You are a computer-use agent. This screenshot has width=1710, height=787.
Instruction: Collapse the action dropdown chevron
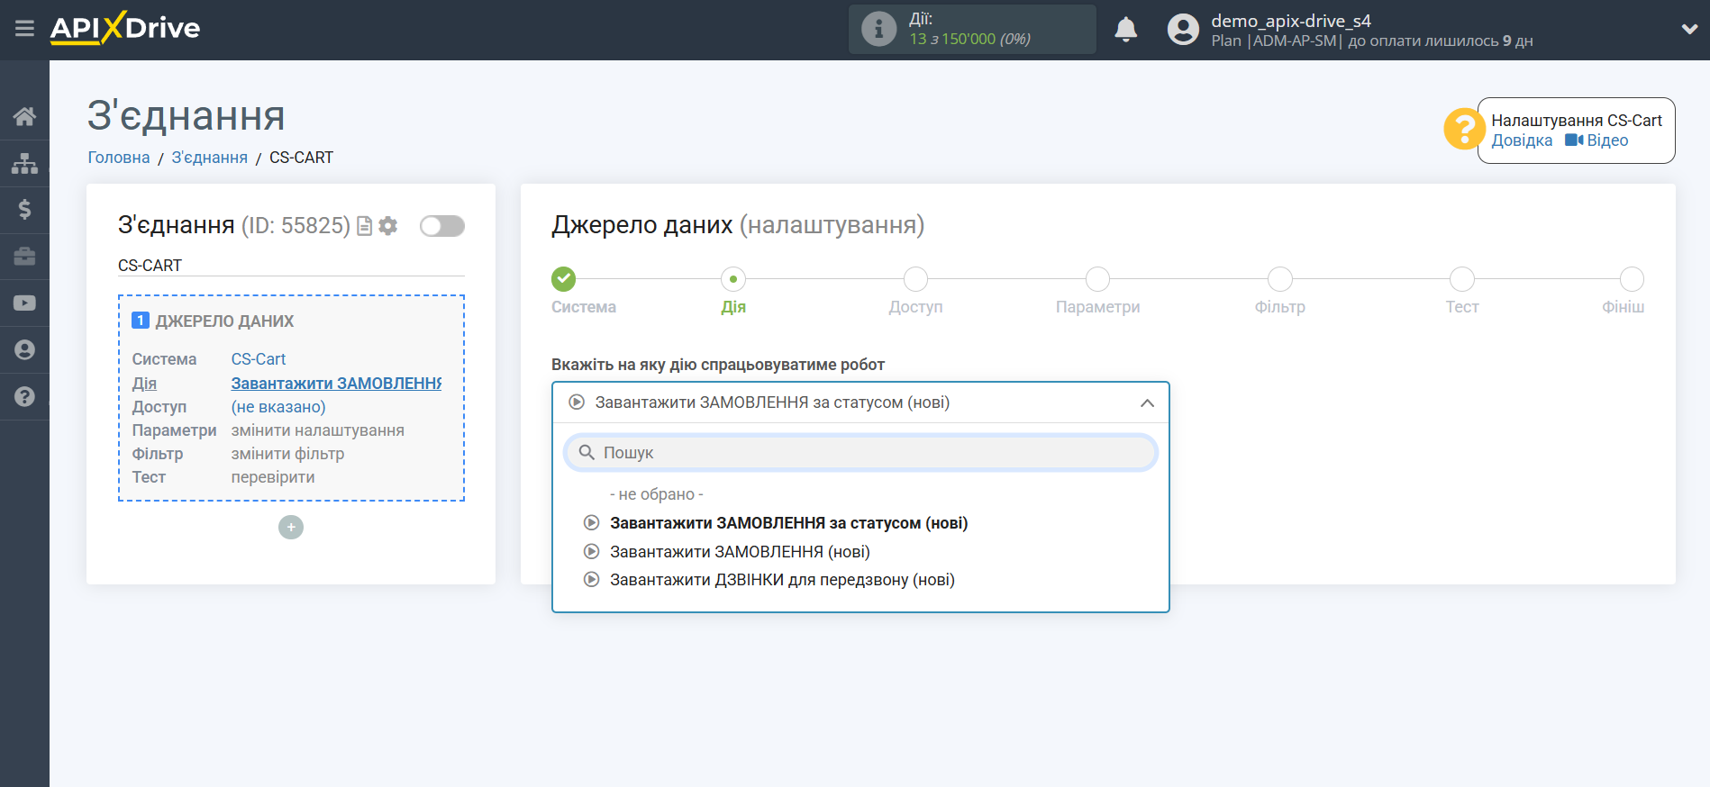(x=1147, y=403)
